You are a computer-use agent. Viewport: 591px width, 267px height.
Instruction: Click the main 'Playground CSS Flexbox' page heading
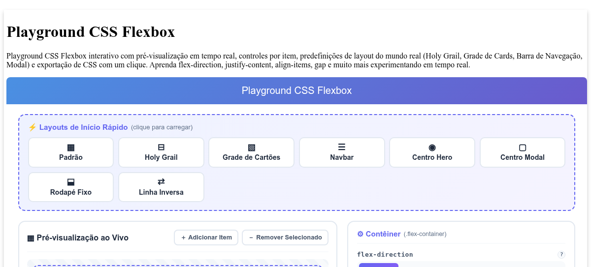pyautogui.click(x=91, y=32)
